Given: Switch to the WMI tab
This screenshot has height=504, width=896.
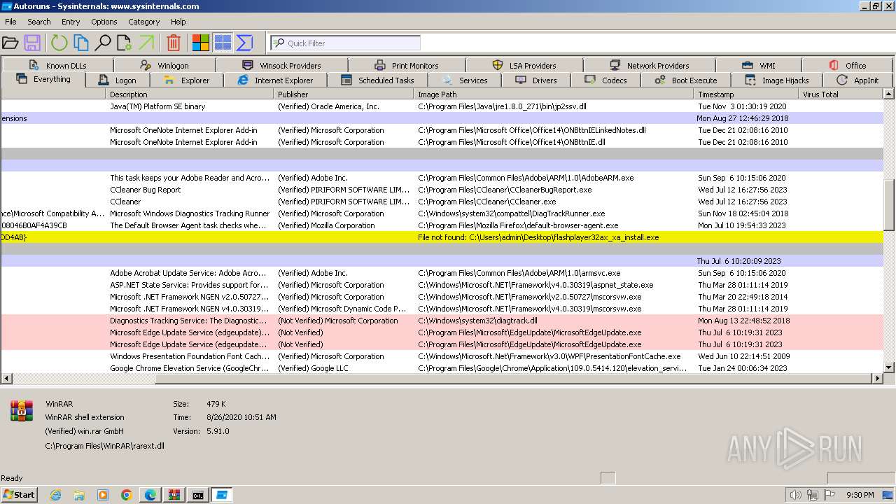Looking at the screenshot, I should pyautogui.click(x=758, y=65).
